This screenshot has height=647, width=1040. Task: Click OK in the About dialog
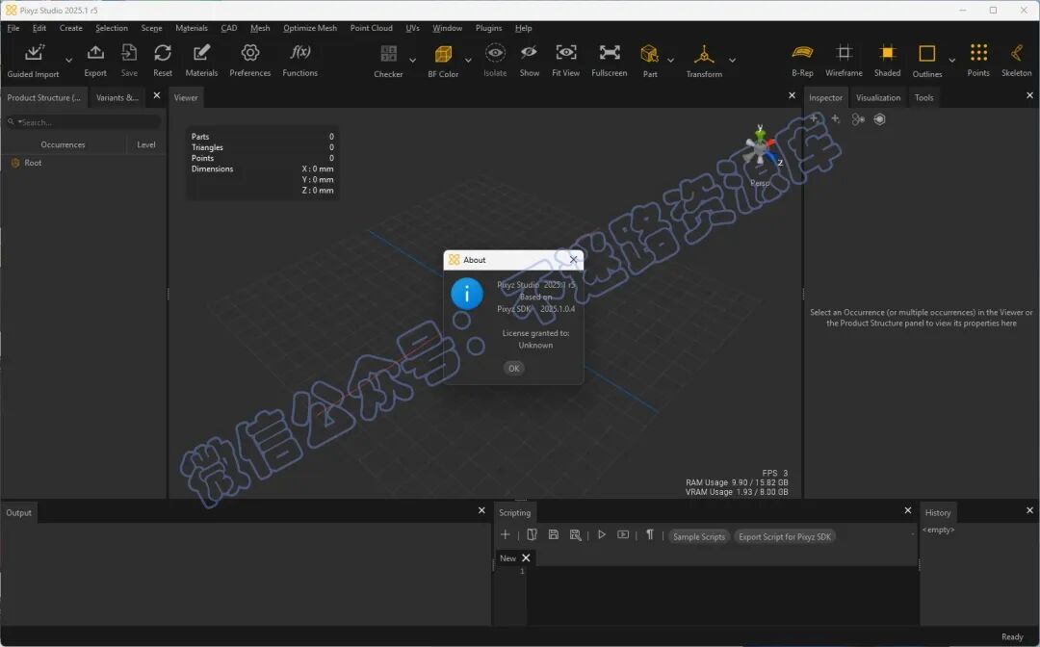coord(513,369)
